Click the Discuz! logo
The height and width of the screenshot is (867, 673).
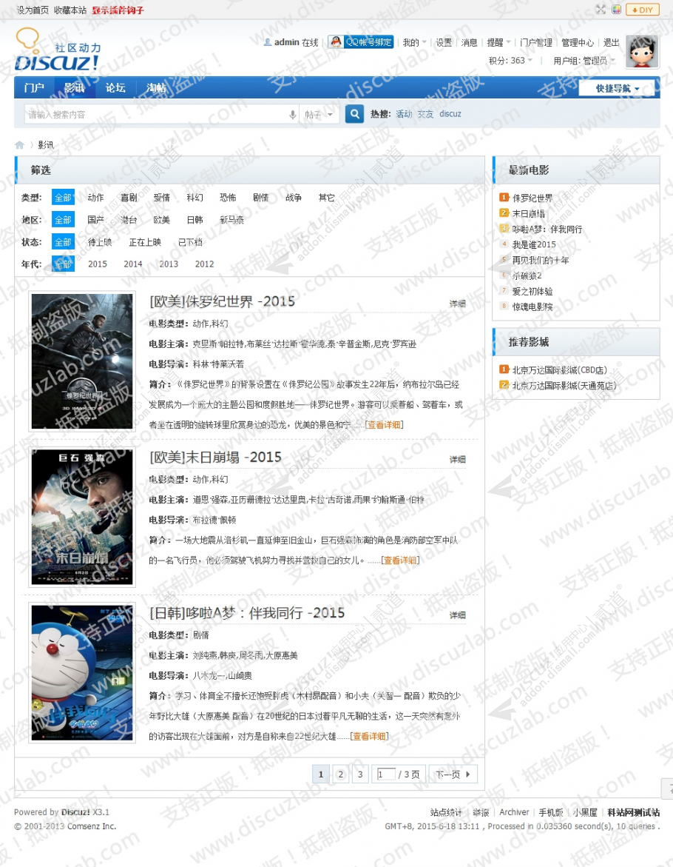[x=58, y=50]
